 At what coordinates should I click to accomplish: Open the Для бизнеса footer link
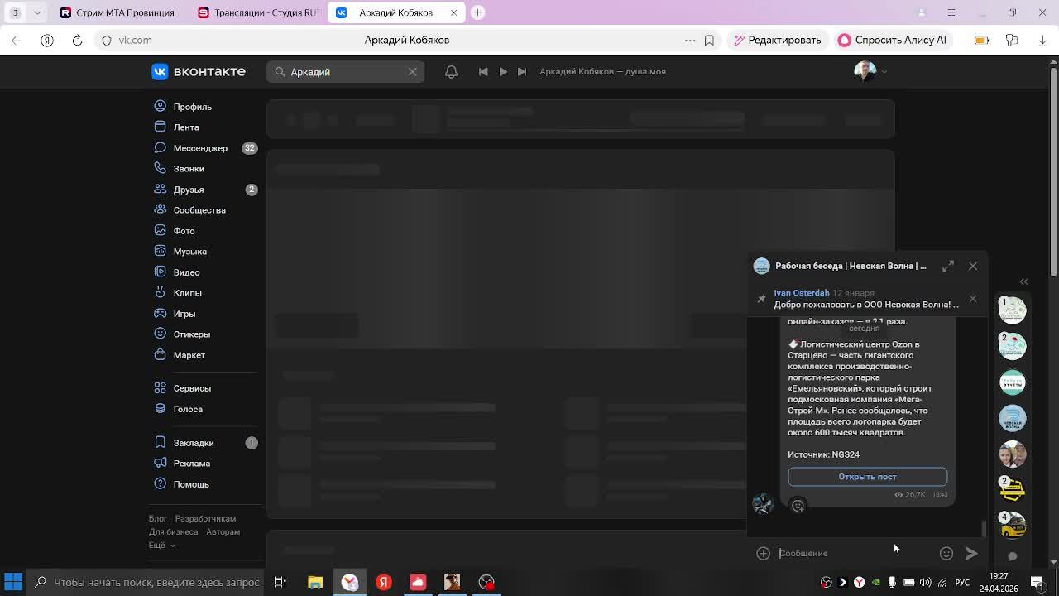173,532
